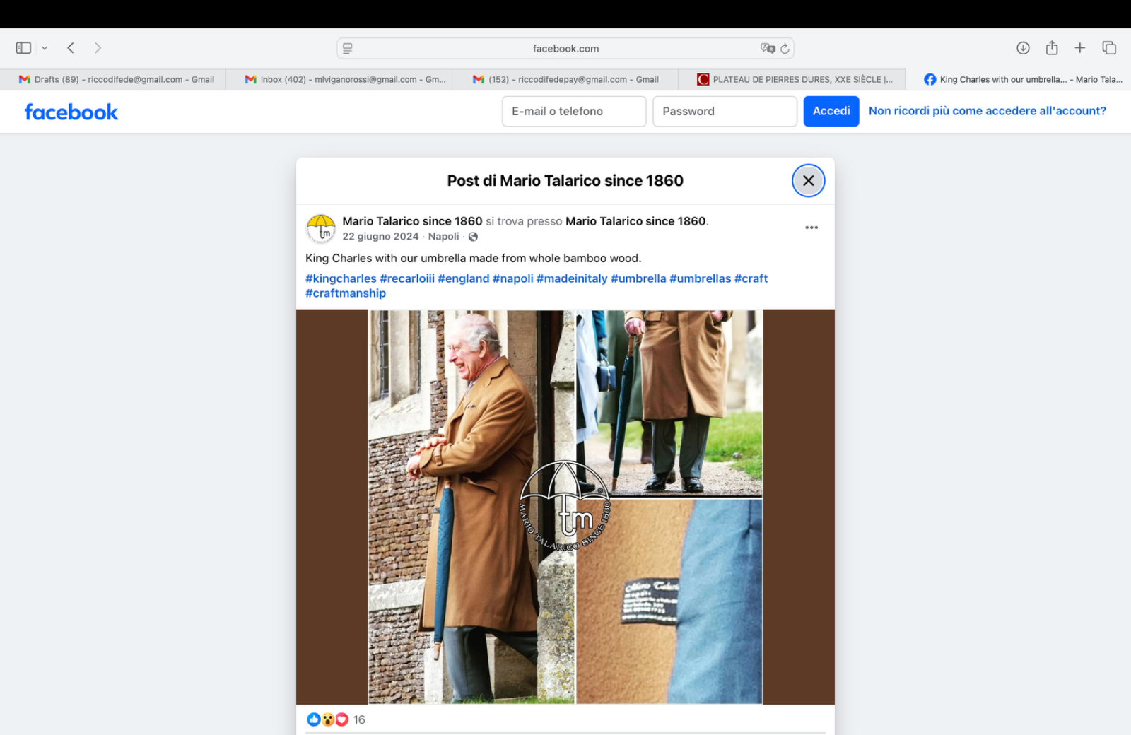Show downloads with the download icon
The height and width of the screenshot is (735, 1131).
1023,48
